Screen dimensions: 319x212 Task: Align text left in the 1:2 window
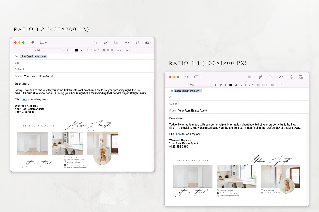click(x=104, y=50)
